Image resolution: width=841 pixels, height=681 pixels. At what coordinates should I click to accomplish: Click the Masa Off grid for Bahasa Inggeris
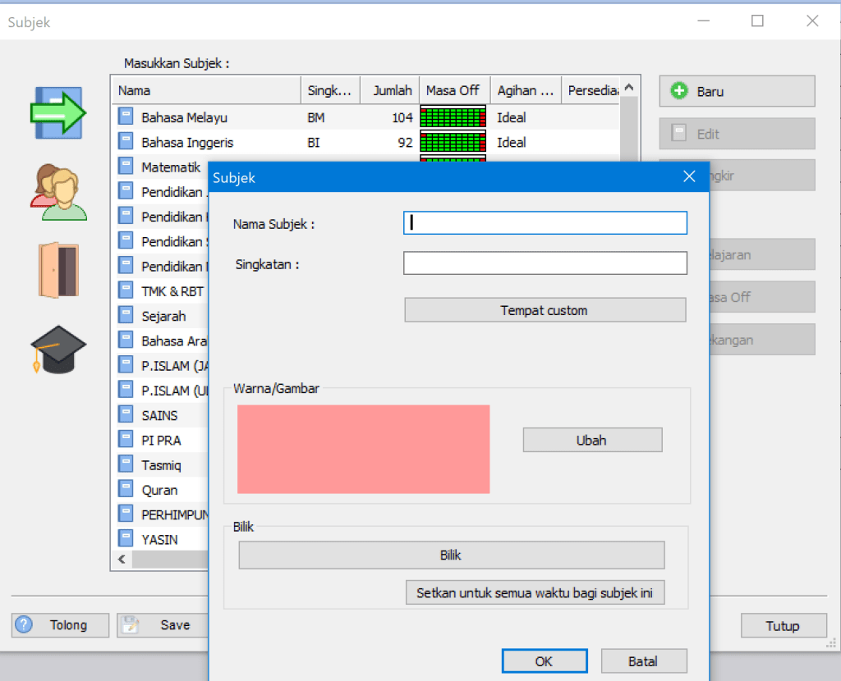453,142
